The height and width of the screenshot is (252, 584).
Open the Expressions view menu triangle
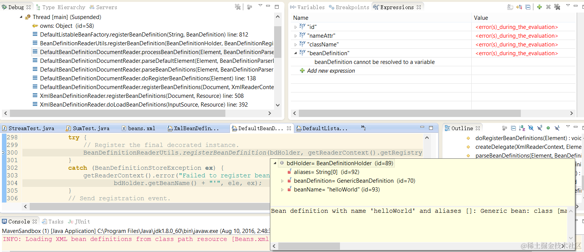(568, 6)
